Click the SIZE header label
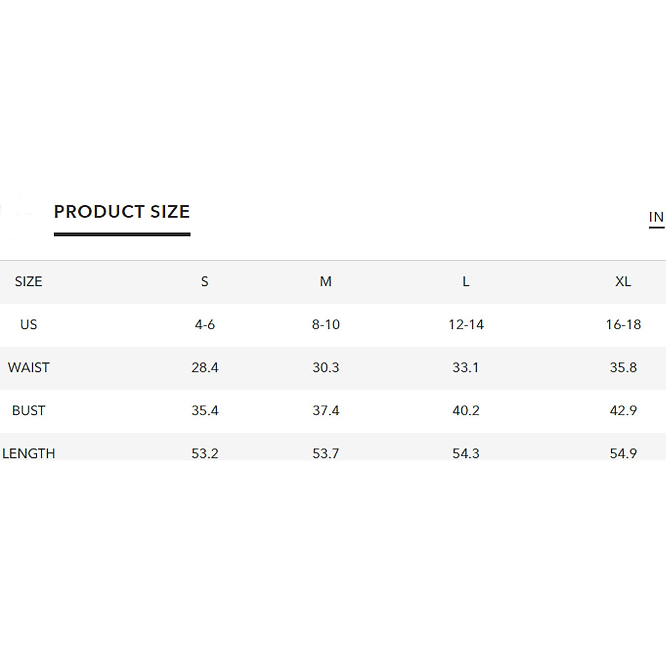 pyautogui.click(x=28, y=282)
